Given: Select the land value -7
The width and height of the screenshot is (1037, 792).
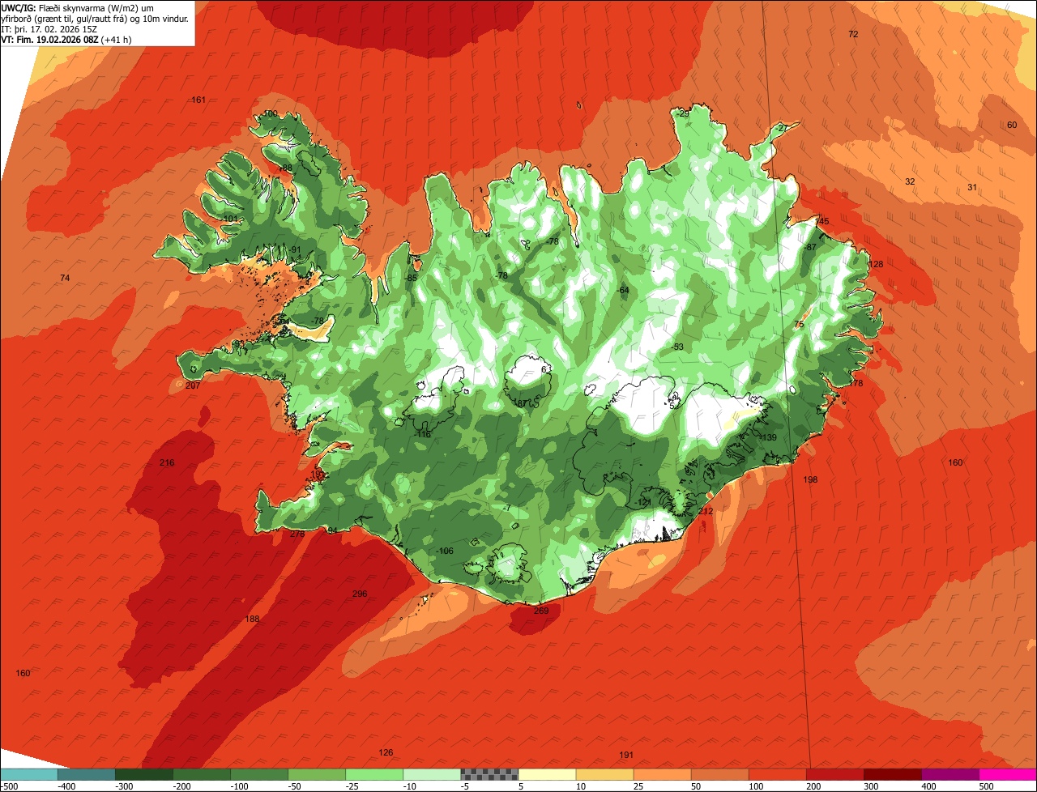Looking at the screenshot, I should [507, 508].
